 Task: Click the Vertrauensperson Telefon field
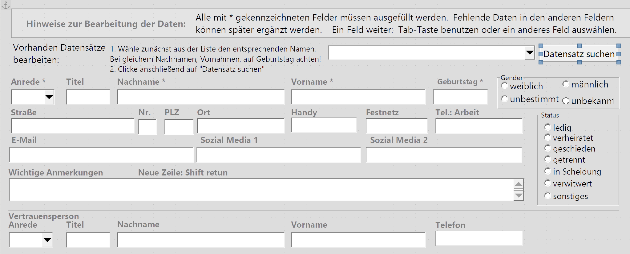479,239
